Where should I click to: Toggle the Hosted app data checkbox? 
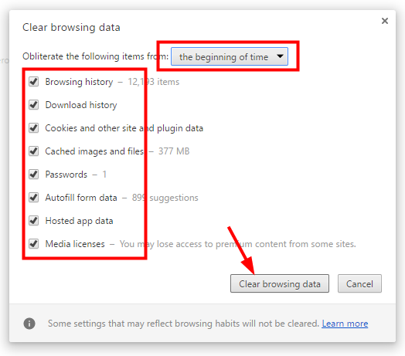(33, 221)
